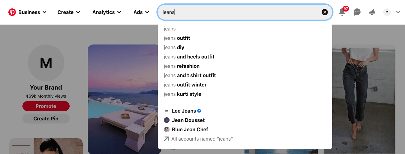
Task: Click the Pinterest logo icon
Action: pos(12,12)
